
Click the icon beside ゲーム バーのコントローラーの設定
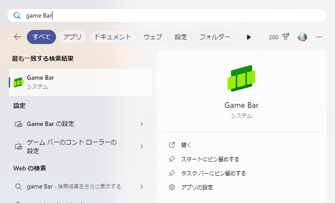point(19,147)
